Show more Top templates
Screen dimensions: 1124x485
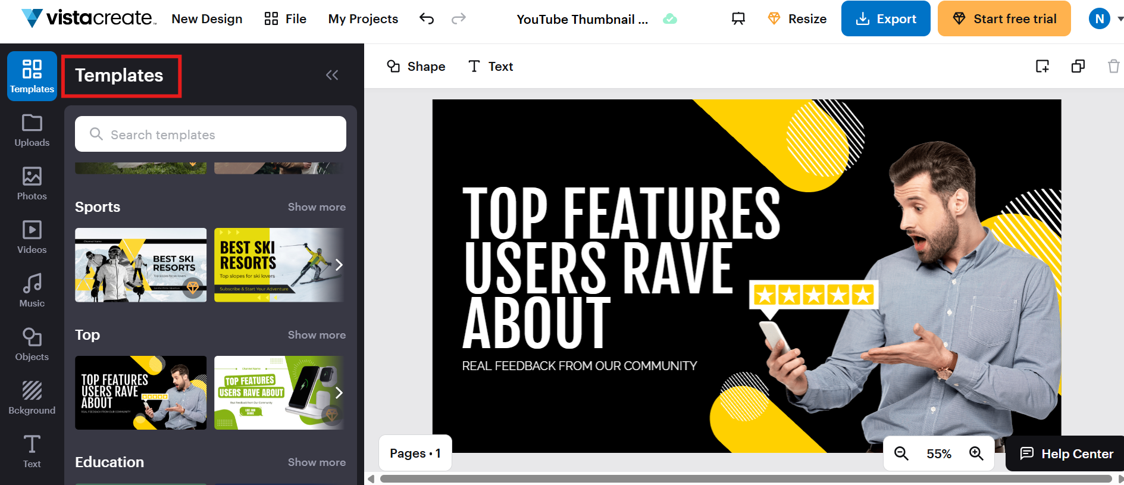click(317, 335)
